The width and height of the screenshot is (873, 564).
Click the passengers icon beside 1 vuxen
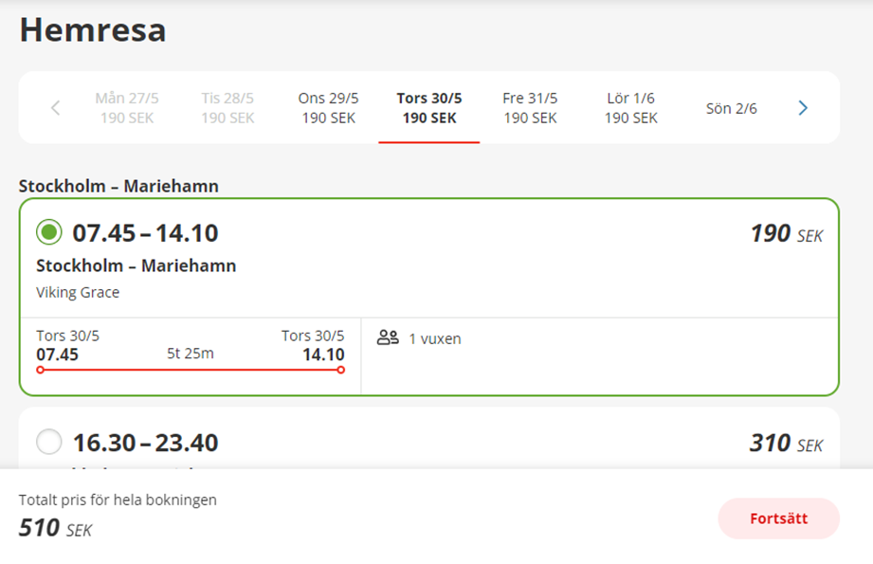[388, 337]
